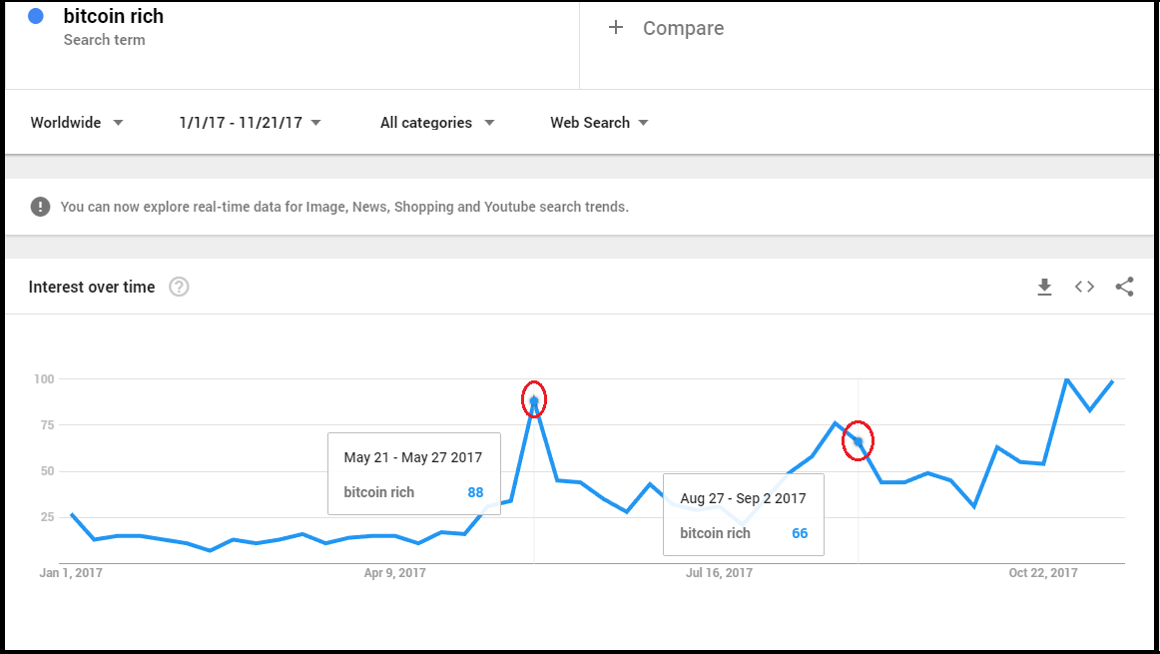Viewport: 1160px width, 654px height.
Task: Share the interest over time chart
Action: [1124, 288]
